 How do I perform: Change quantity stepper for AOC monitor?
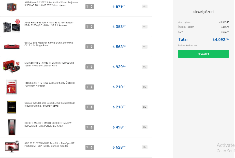[x=90, y=147]
